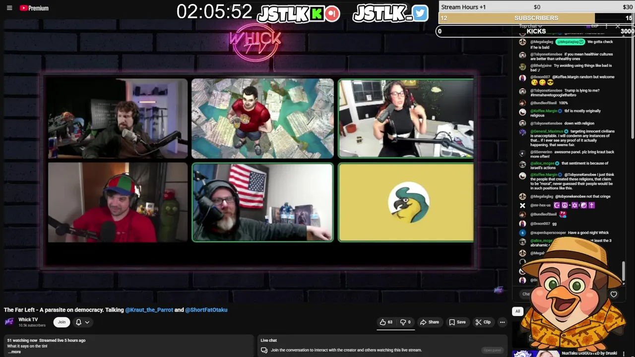Click the Open panel live chat button
The height and width of the screenshot is (357, 635).
click(492, 350)
